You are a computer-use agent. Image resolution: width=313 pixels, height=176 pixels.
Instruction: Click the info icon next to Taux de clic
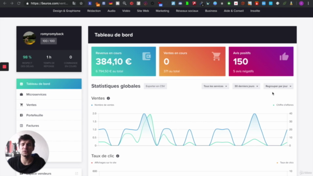point(117,156)
